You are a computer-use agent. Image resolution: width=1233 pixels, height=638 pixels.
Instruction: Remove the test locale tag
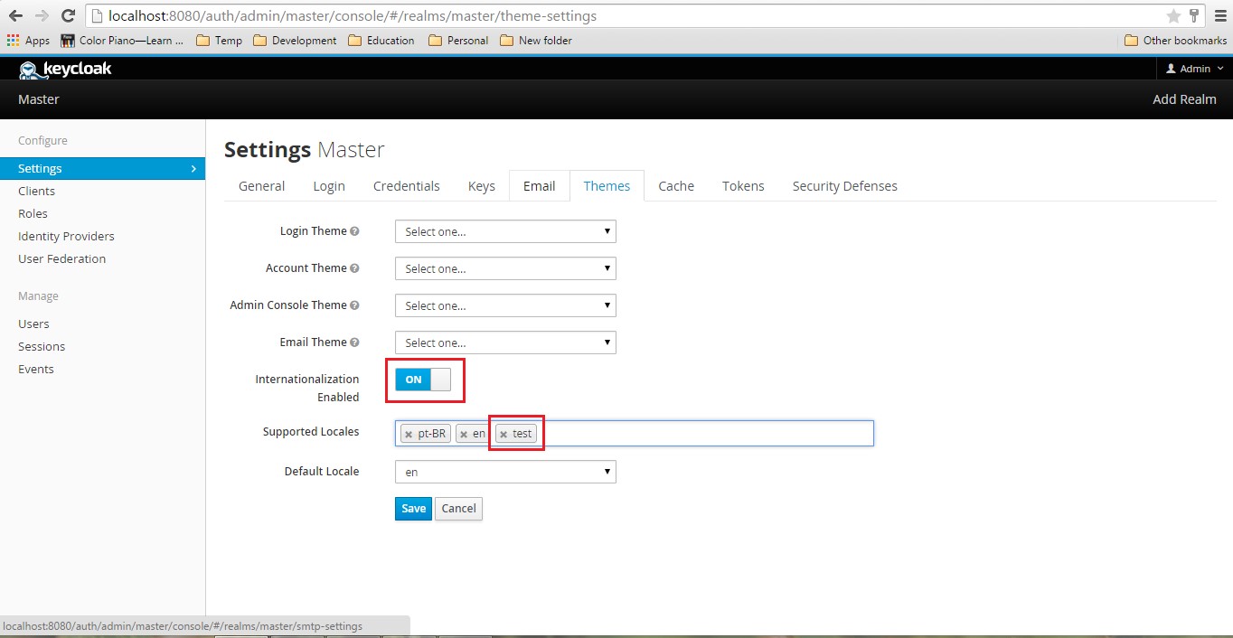(x=504, y=435)
